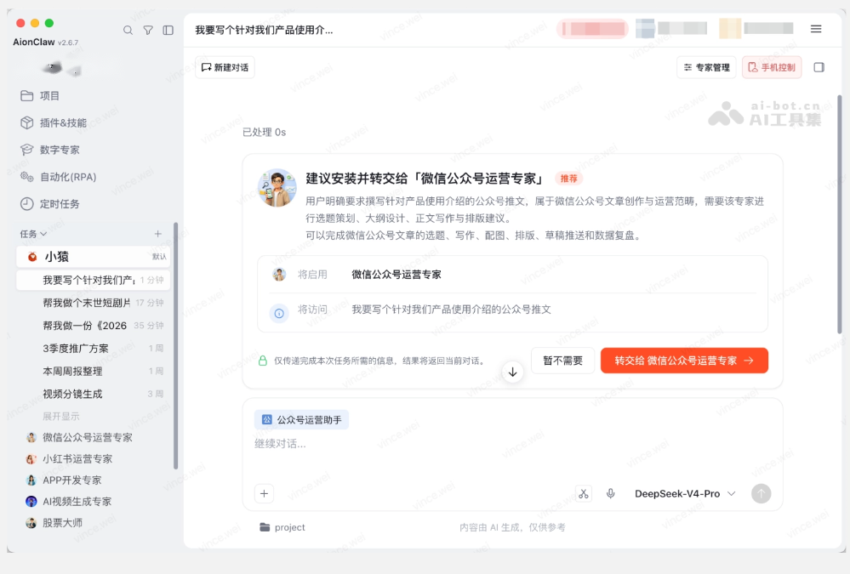Toggle the sidebar panel icon

(168, 31)
